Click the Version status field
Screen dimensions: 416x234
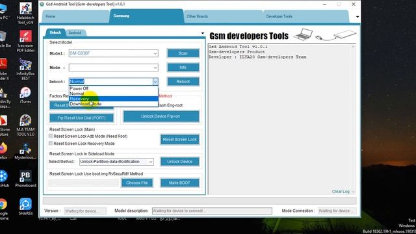click(85, 211)
